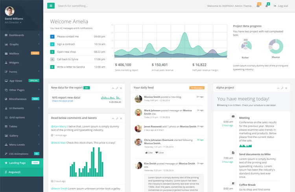Click the Graphs bar chart icon
This screenshot has width=295, height=192.
point(6,44)
